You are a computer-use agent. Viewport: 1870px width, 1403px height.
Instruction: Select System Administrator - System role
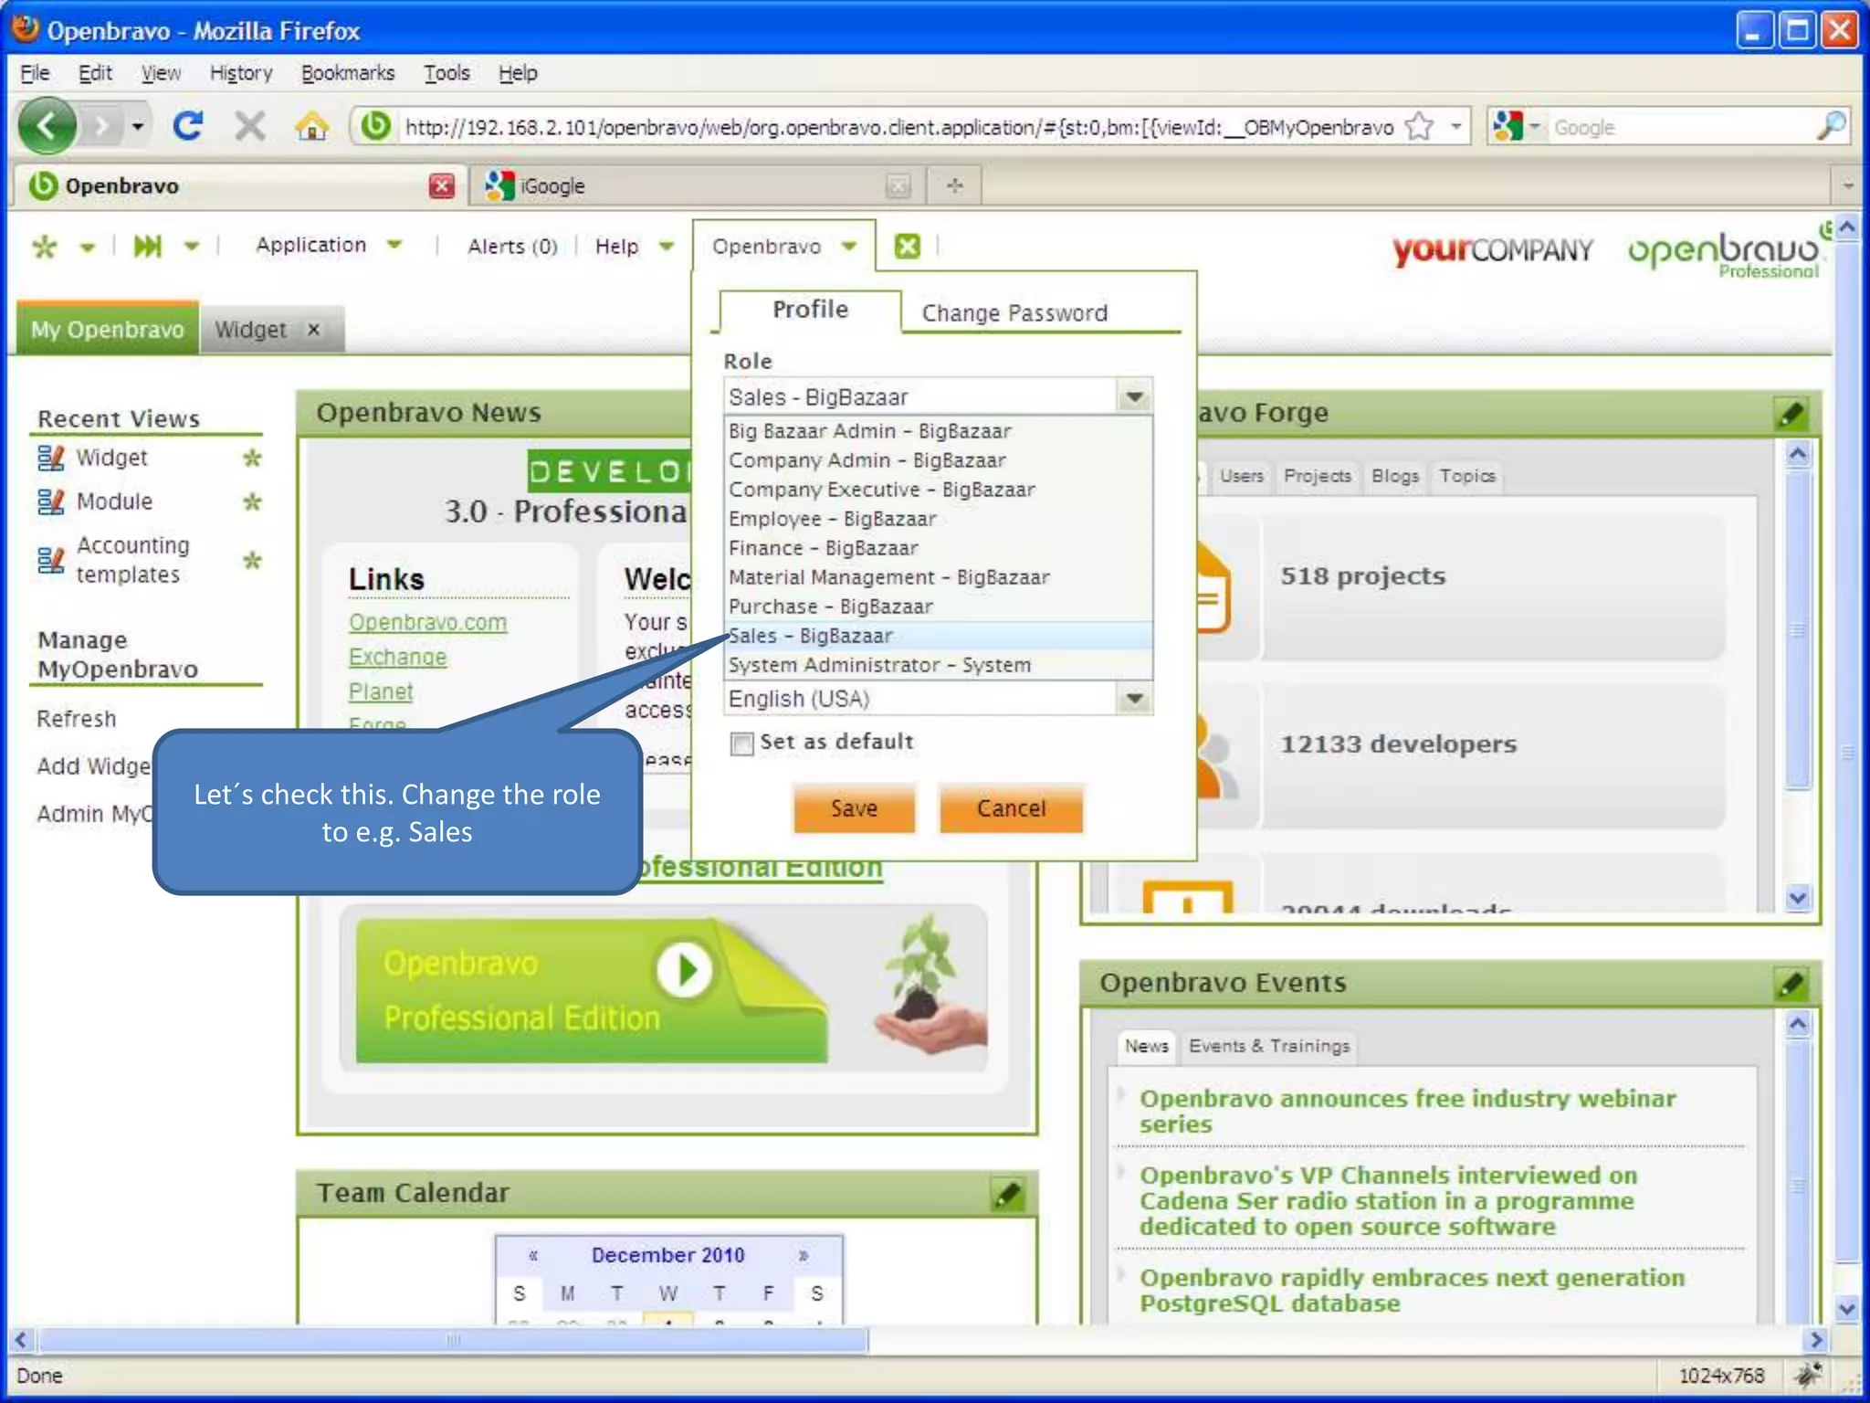940,665
